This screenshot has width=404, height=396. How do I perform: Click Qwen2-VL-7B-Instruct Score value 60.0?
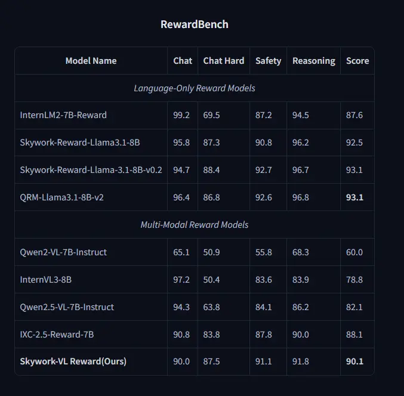click(x=354, y=252)
